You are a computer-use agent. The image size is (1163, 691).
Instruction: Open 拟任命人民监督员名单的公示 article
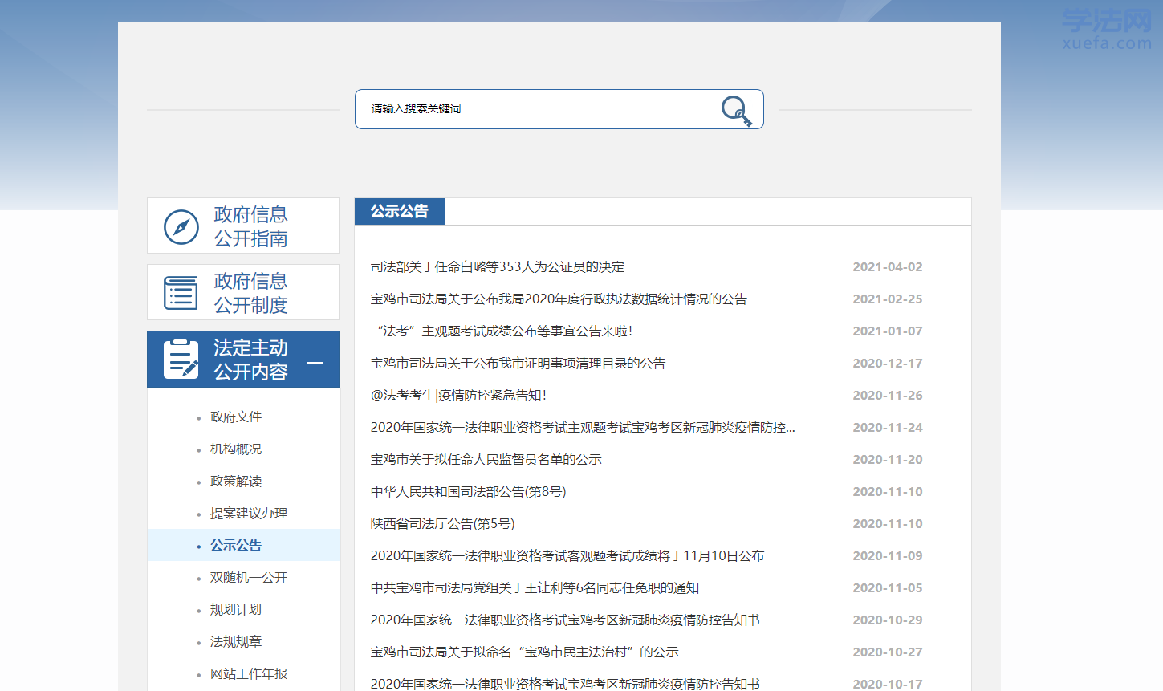coord(486,459)
